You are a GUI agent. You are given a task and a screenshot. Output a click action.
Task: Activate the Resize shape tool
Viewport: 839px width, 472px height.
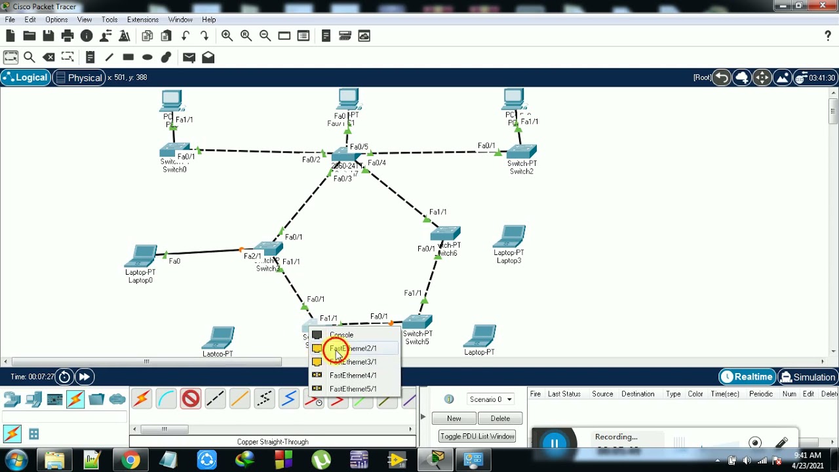click(x=68, y=58)
